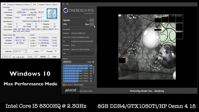Open the Socket #1 selection dropdown

20,52
